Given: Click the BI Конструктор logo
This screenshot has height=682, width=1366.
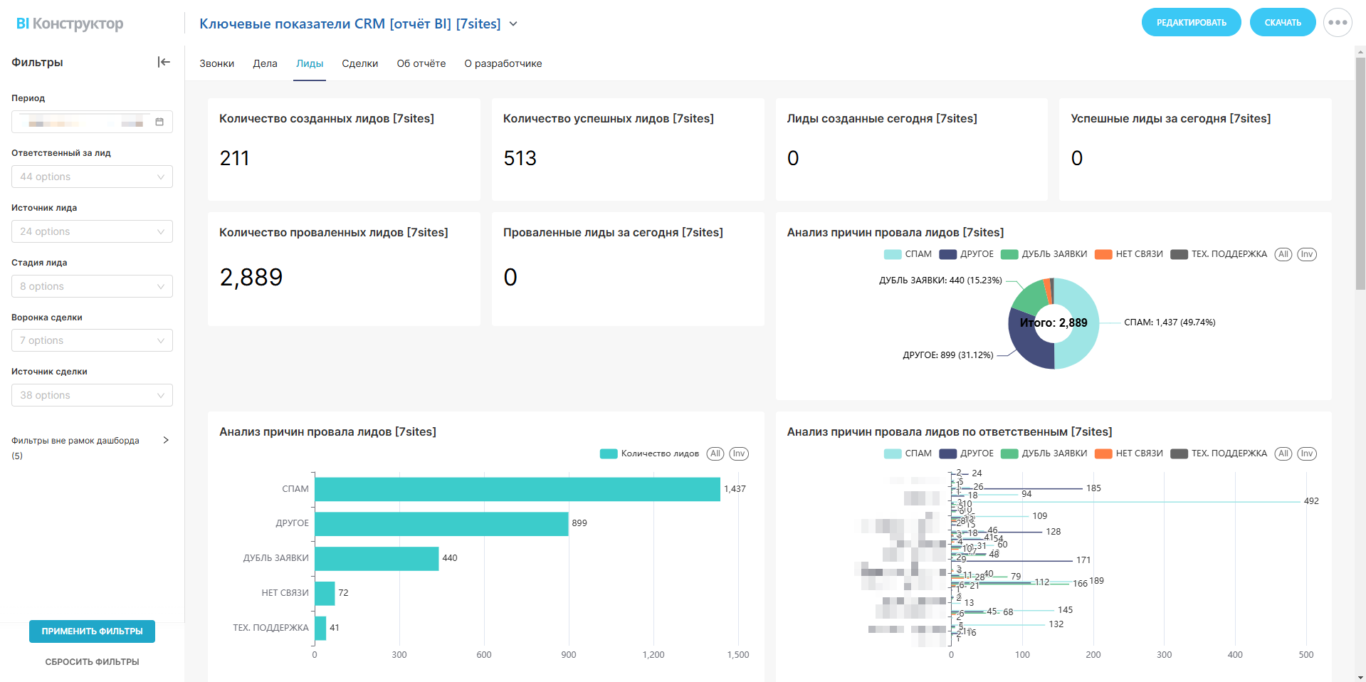Looking at the screenshot, I should (70, 23).
